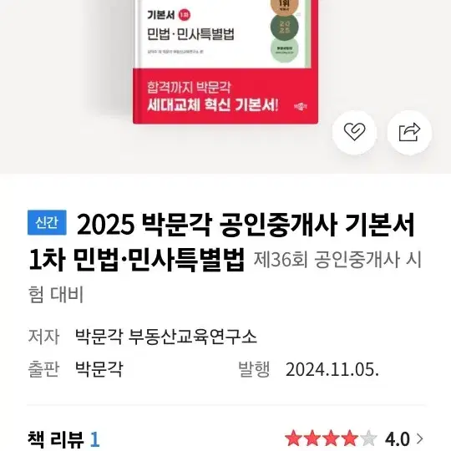
Task: Tap the green 2025 circle on cover
Action: click(285, 27)
